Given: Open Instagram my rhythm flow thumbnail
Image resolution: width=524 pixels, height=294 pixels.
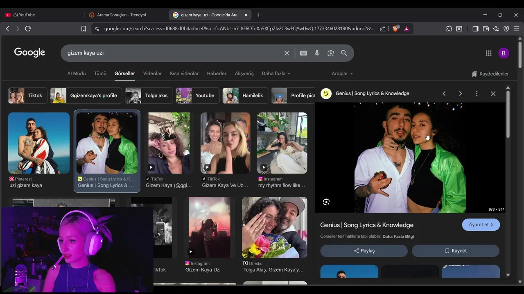Looking at the screenshot, I should click(x=282, y=143).
